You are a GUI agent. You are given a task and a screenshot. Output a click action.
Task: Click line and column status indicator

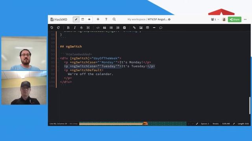click(63, 124)
